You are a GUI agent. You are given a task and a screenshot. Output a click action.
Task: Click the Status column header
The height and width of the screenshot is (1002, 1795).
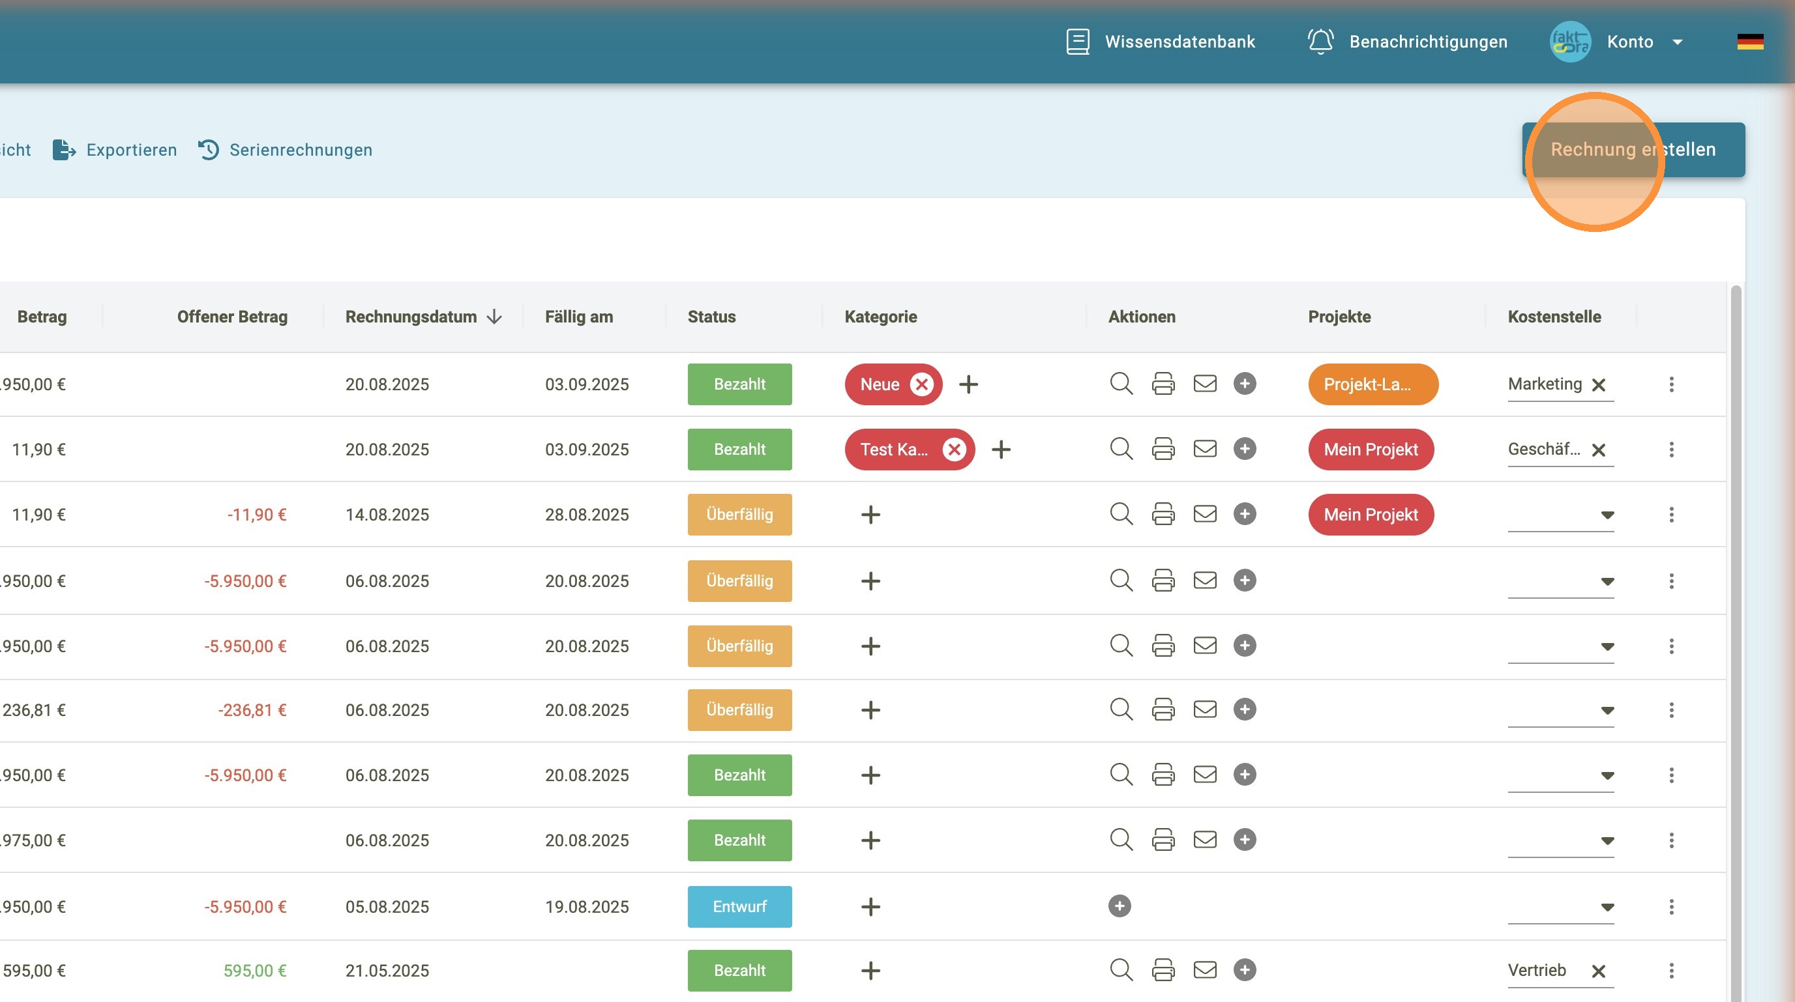click(711, 317)
